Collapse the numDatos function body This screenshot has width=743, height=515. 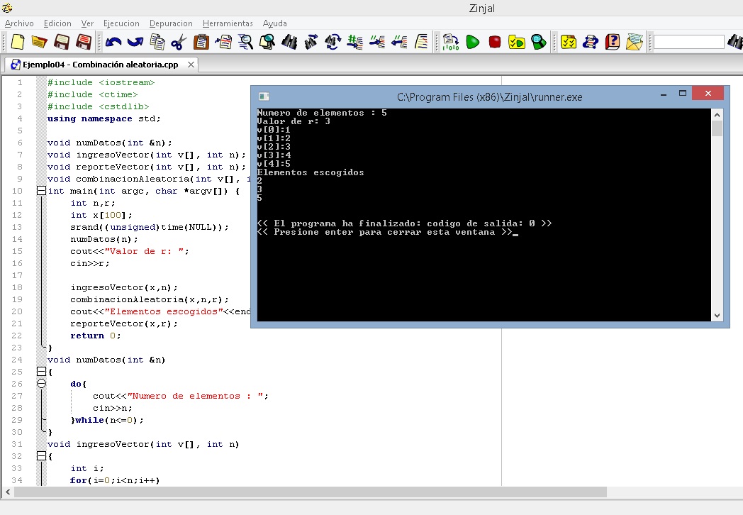pos(40,371)
